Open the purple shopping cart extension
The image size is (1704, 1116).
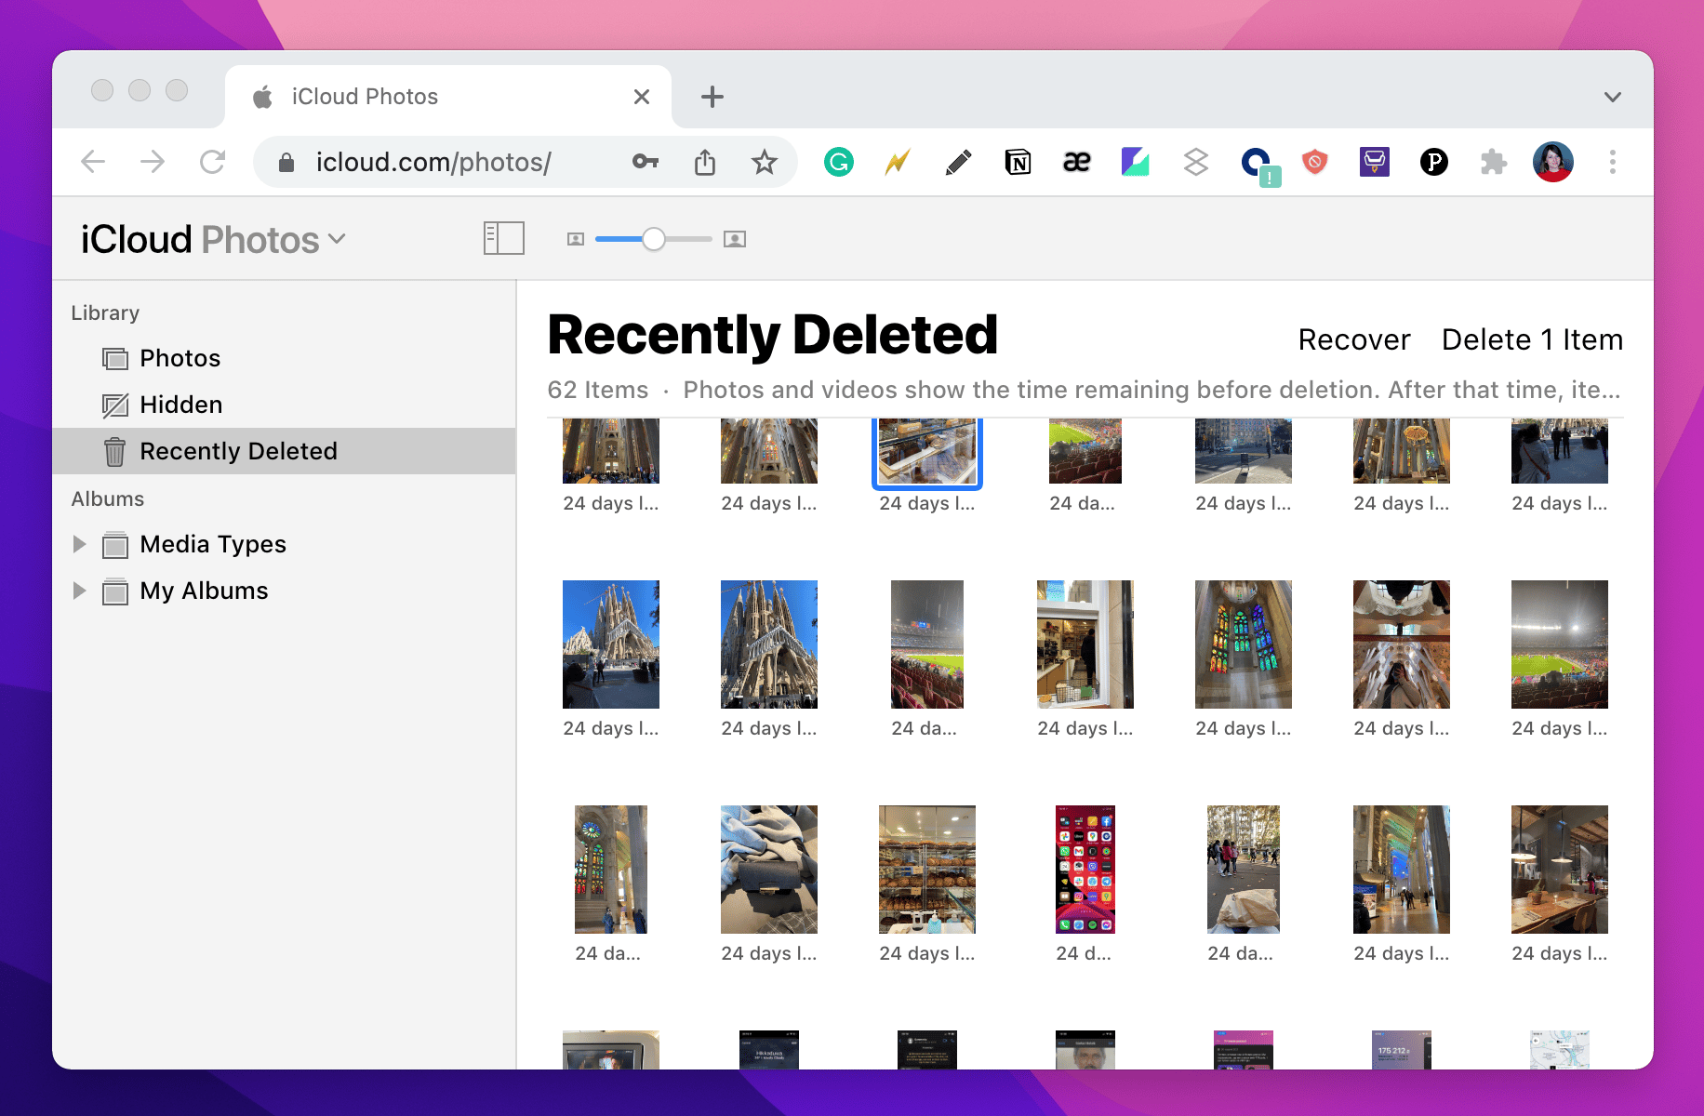(1374, 162)
